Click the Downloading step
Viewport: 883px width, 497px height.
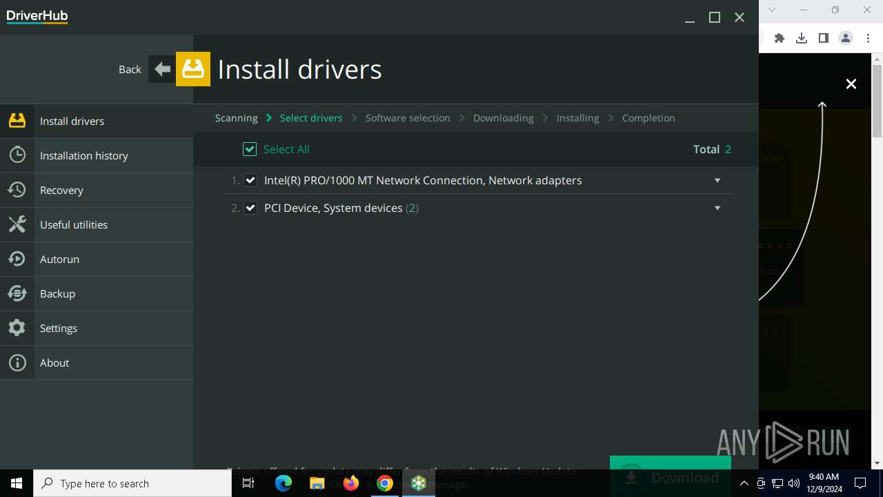[504, 118]
